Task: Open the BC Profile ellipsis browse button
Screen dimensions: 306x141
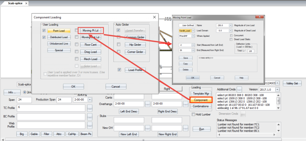Action: click(x=90, y=117)
